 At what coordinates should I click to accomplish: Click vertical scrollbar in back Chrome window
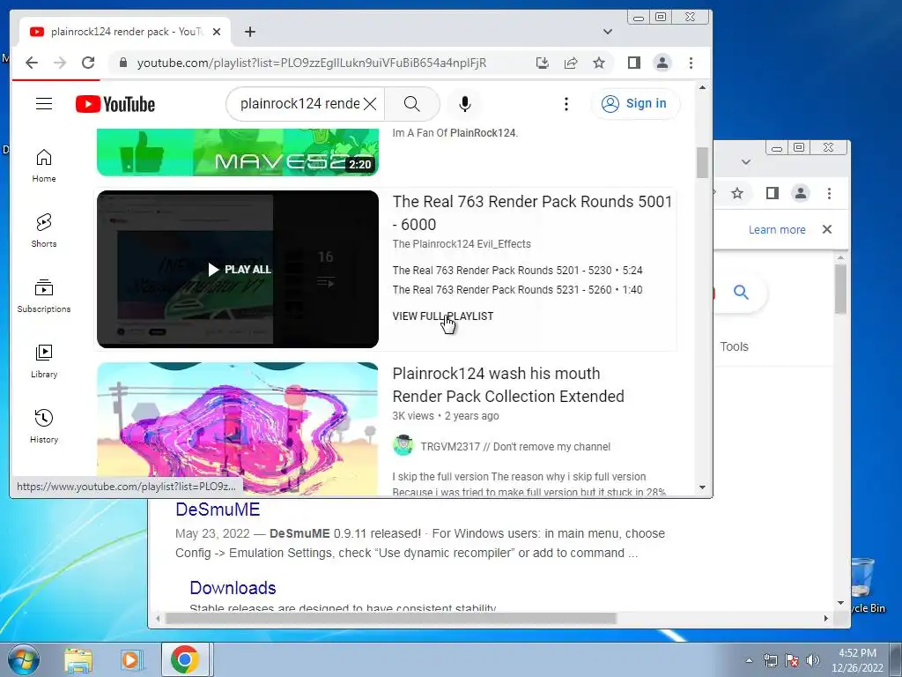(840, 289)
